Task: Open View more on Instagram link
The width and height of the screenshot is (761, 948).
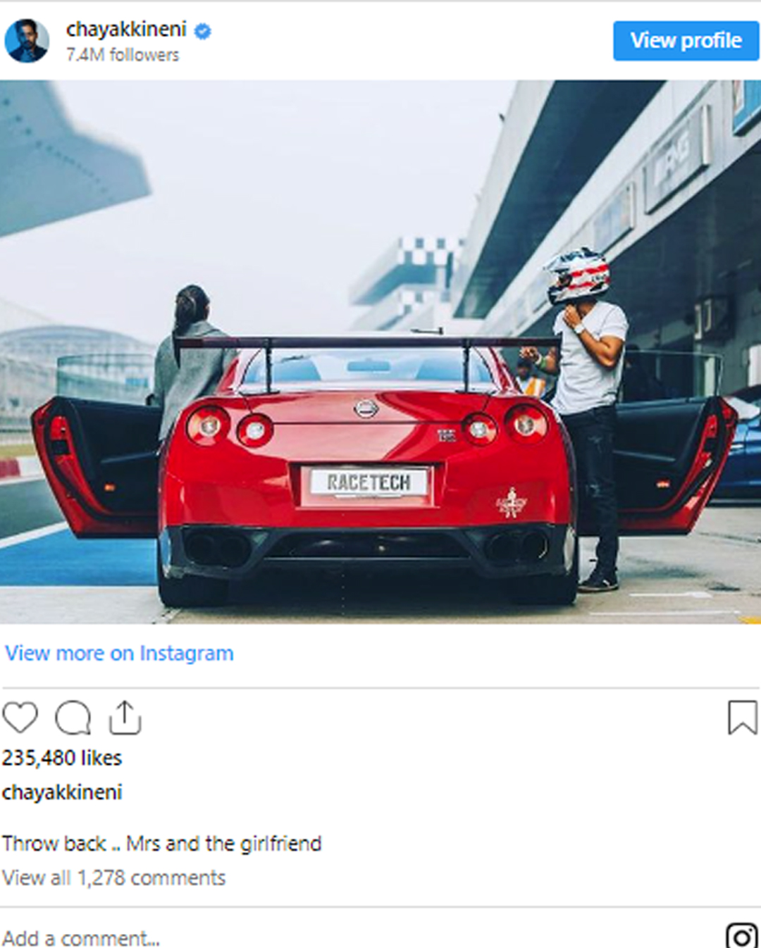Action: click(x=119, y=653)
